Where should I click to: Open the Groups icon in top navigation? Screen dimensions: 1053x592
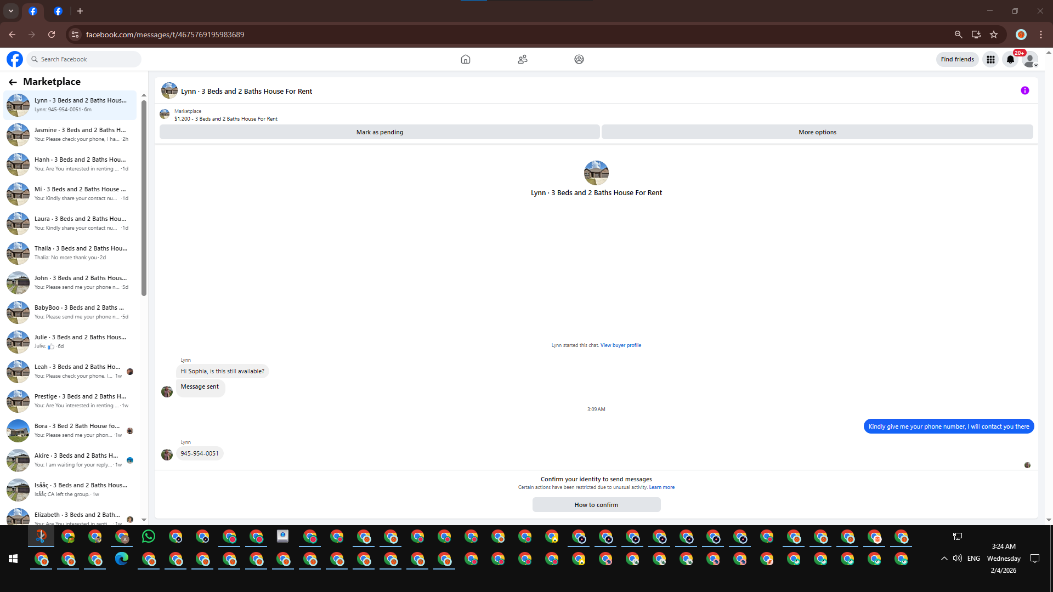pos(579,59)
